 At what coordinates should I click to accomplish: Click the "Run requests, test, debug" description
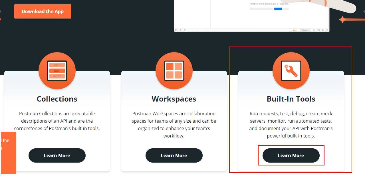pyautogui.click(x=291, y=125)
